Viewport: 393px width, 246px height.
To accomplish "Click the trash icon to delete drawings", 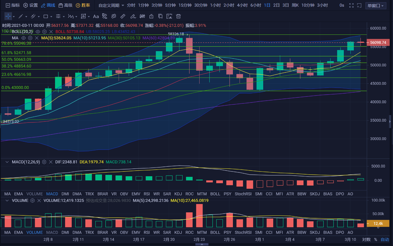I will (x=178, y=16).
